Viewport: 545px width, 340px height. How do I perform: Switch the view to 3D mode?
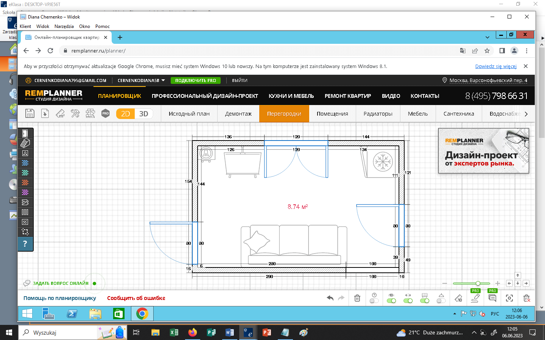point(143,114)
